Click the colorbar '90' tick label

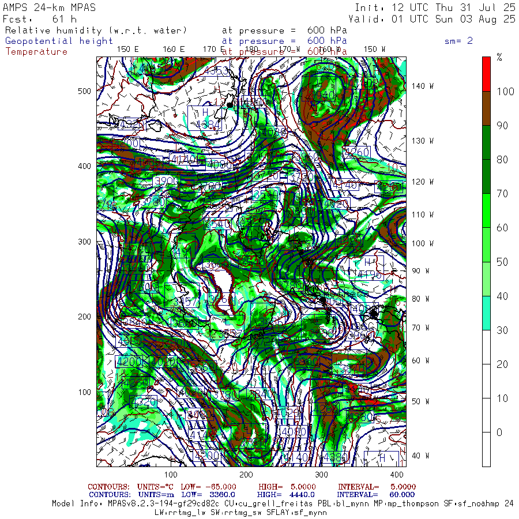point(502,126)
